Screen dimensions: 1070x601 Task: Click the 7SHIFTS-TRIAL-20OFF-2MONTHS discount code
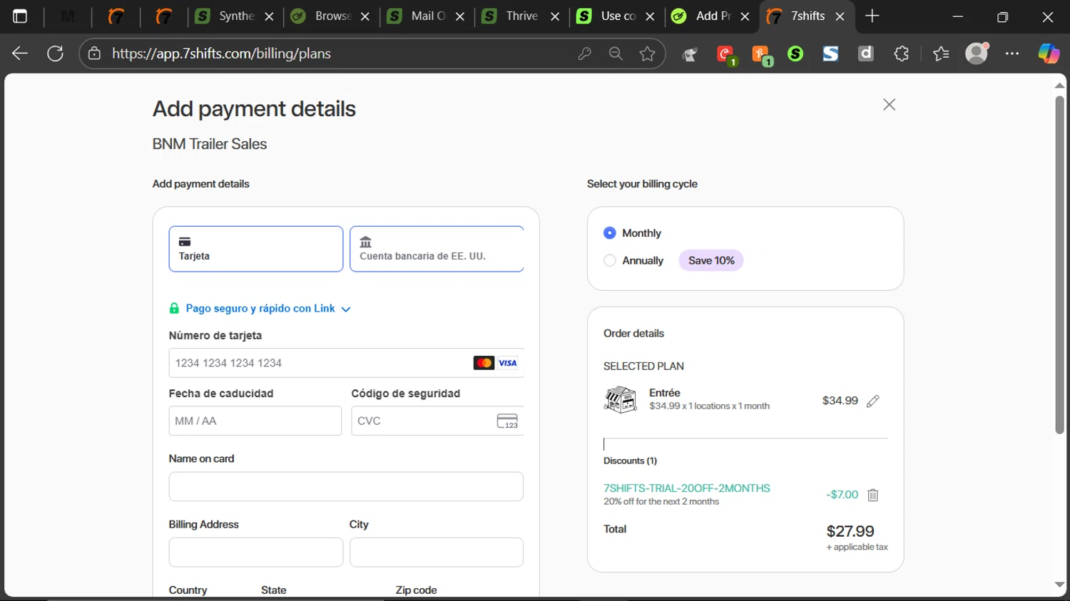[687, 488]
